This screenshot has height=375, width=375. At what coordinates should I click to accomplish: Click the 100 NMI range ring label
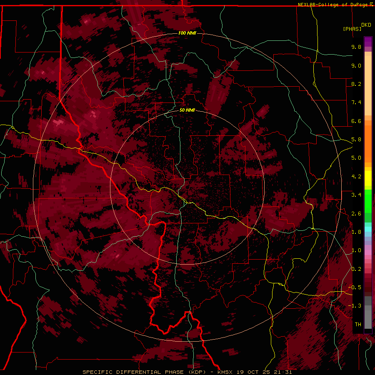187,33
